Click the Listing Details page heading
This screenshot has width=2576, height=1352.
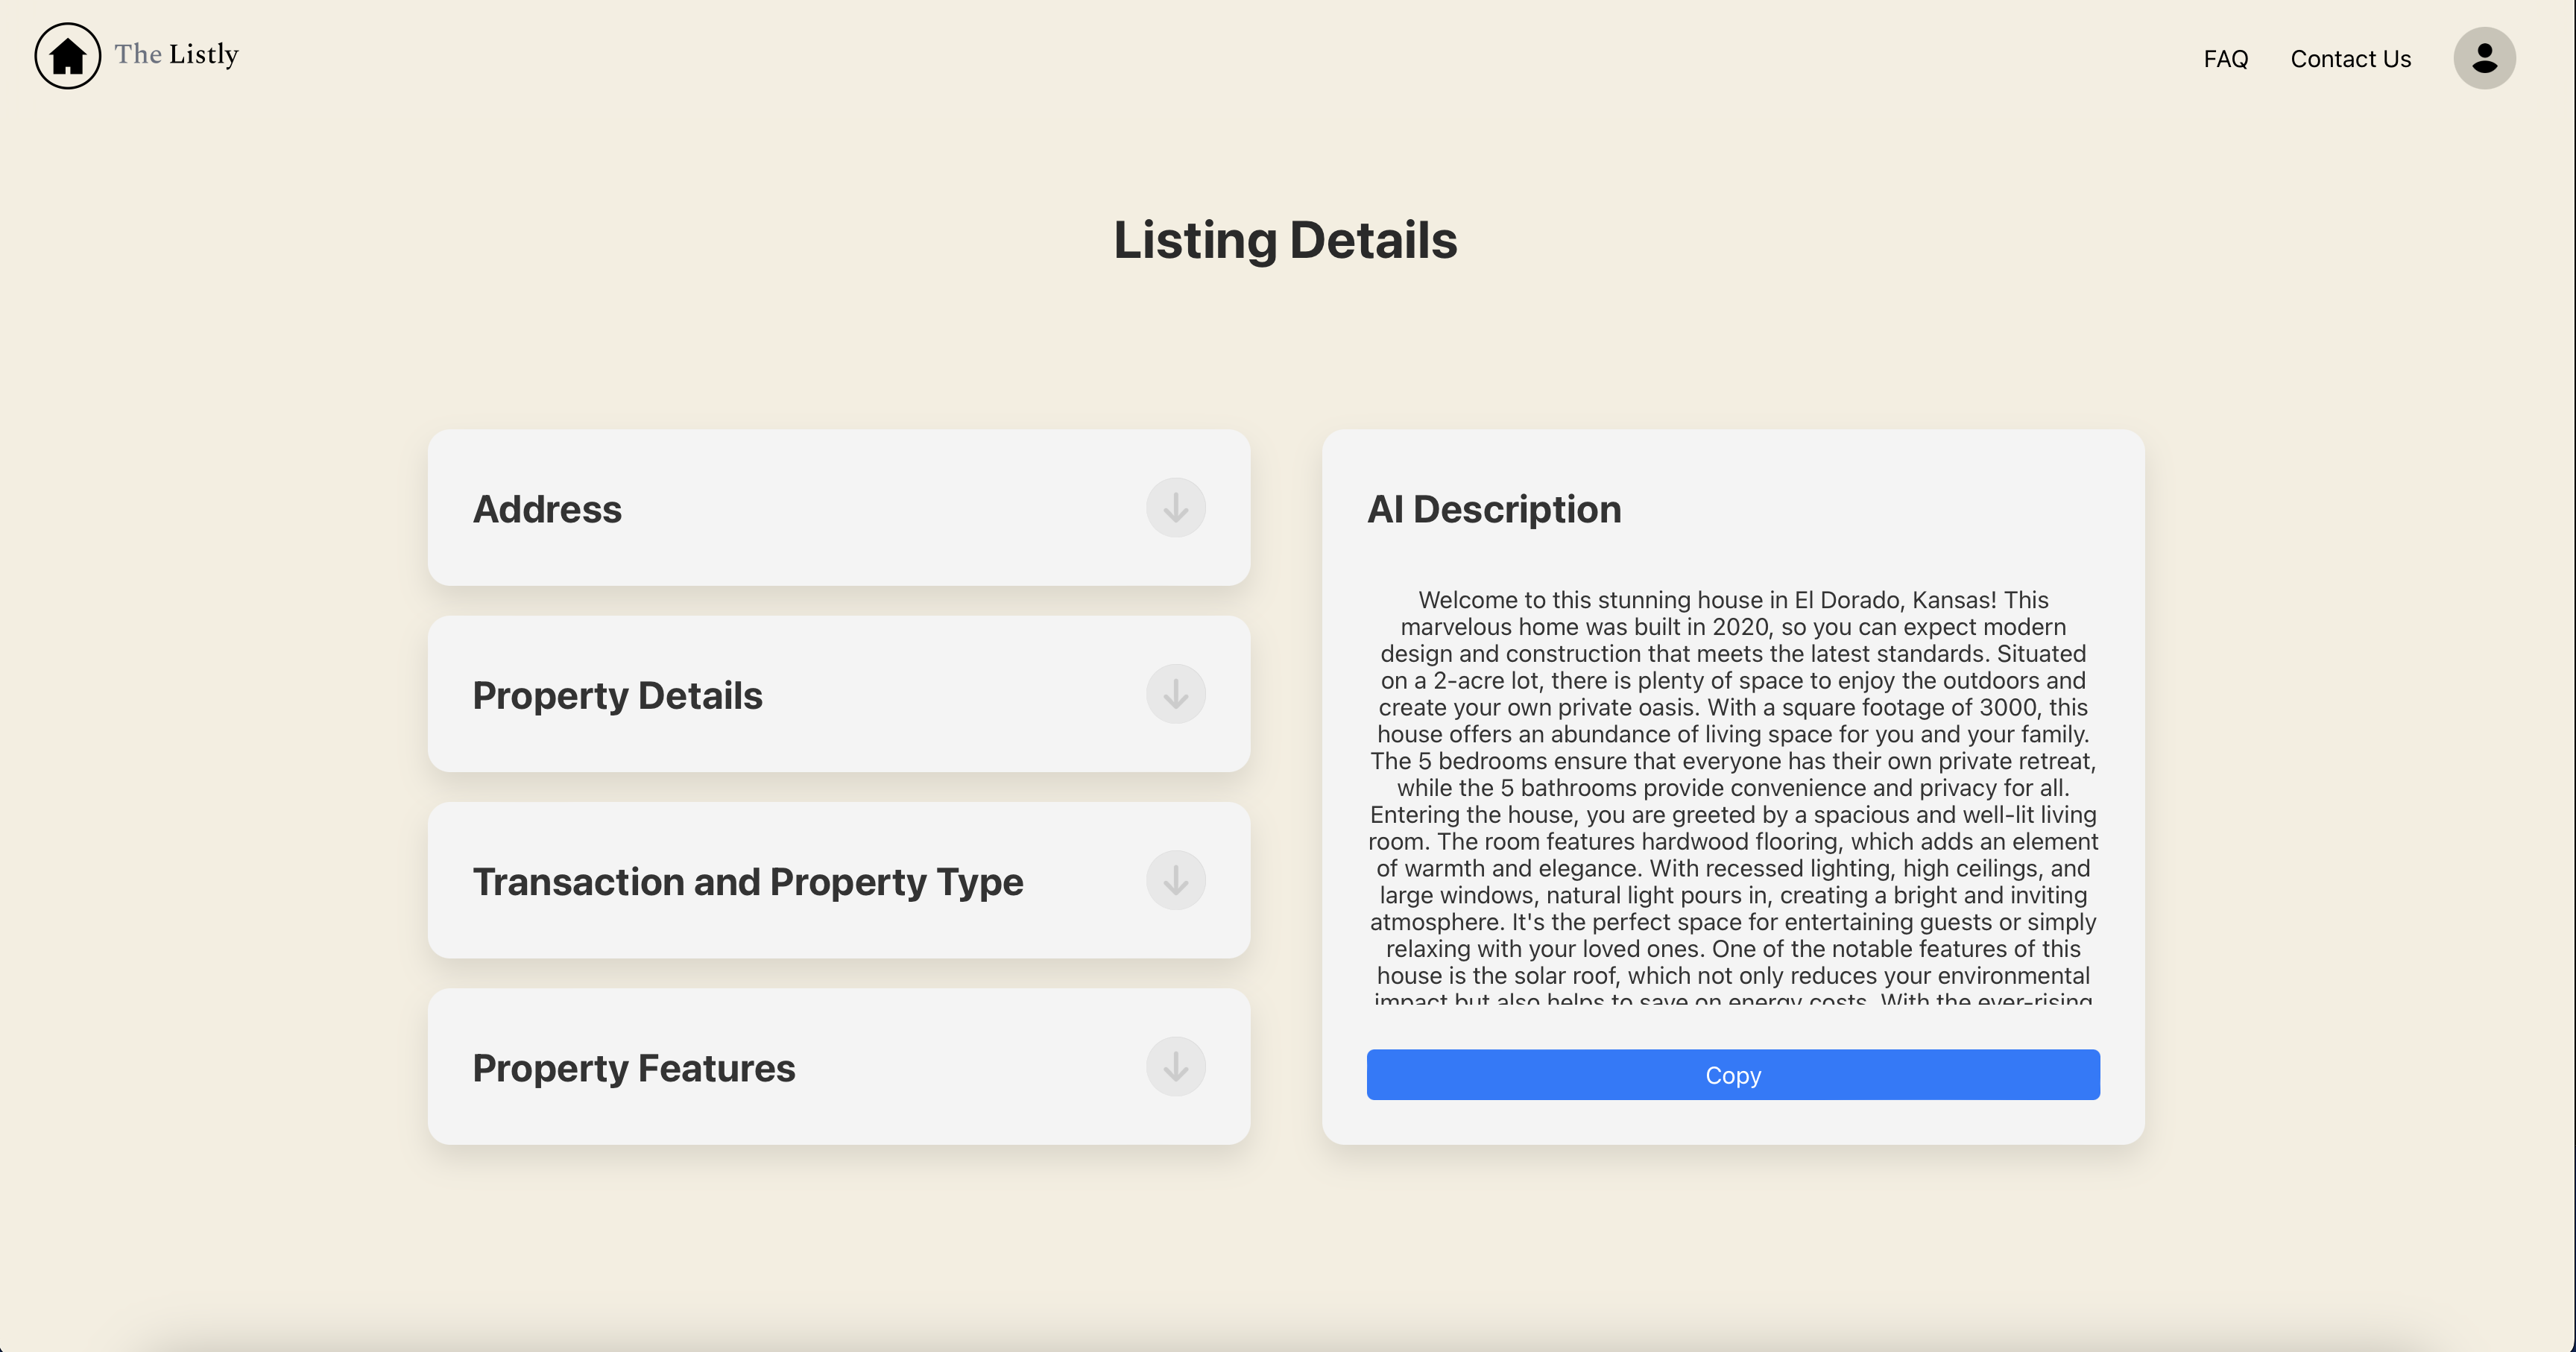(x=1285, y=240)
